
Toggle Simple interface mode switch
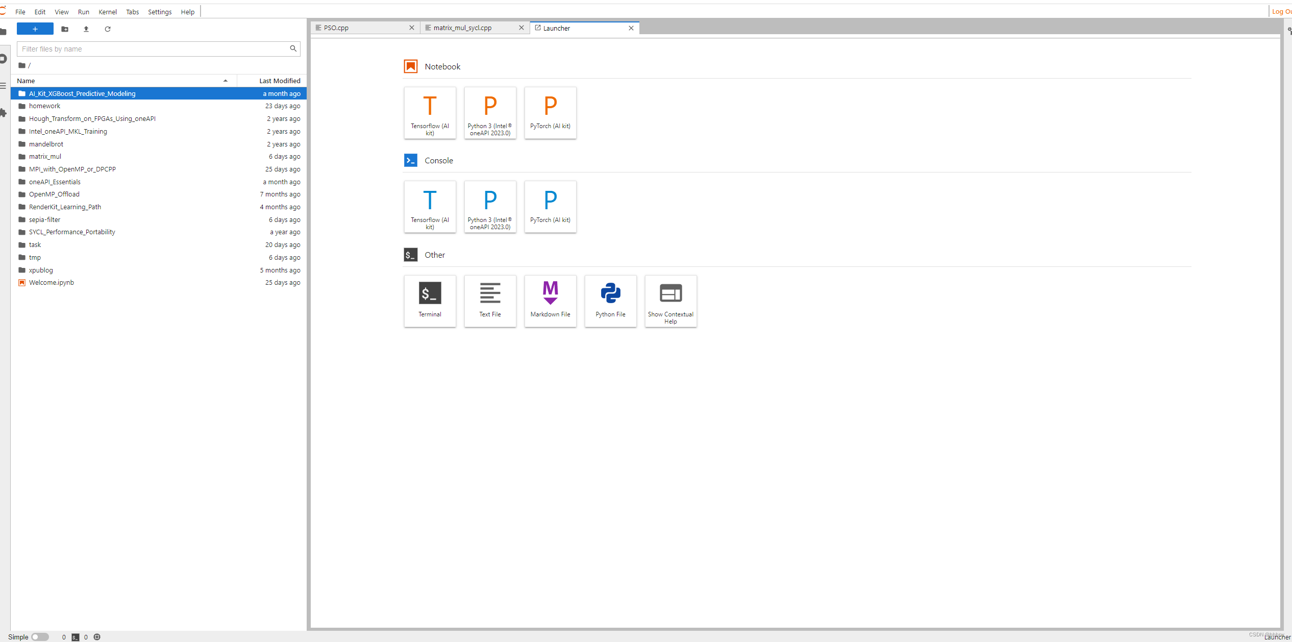(39, 637)
